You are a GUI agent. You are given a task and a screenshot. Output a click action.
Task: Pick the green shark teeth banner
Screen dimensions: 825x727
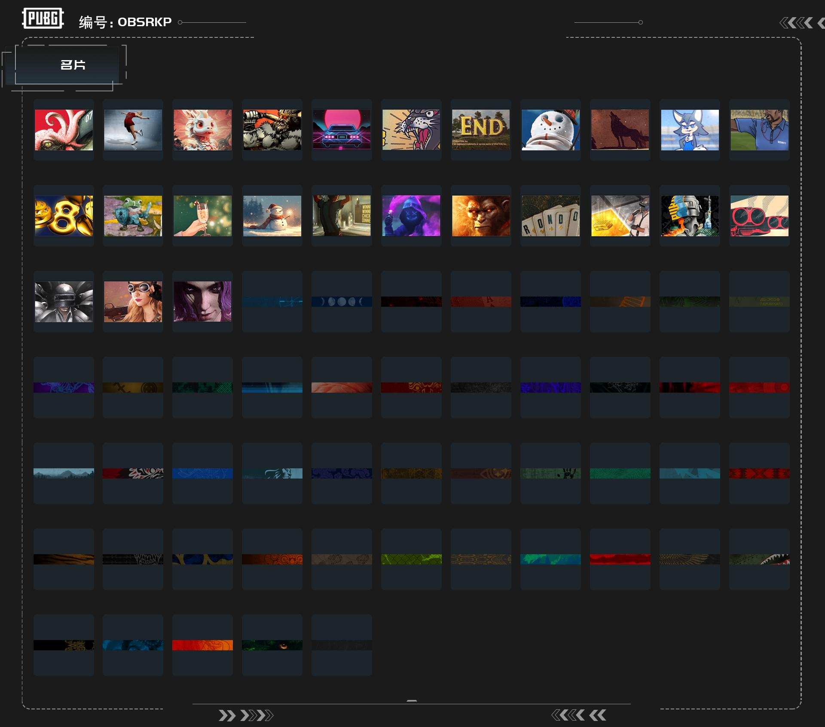759,559
